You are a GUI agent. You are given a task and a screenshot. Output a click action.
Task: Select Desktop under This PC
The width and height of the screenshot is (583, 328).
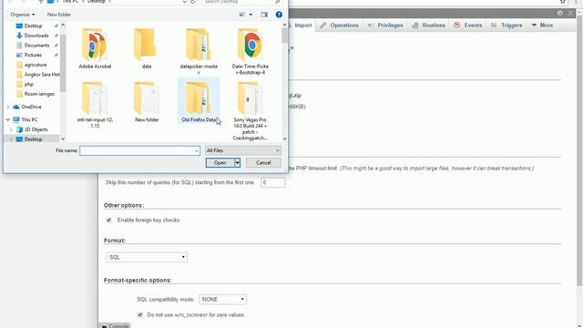(x=33, y=139)
